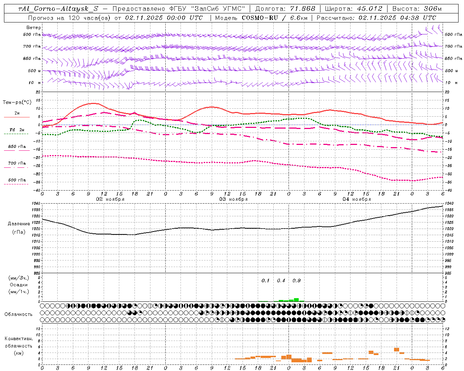
Task: Click the Высота: 306м label
Action: (x=417, y=9)
